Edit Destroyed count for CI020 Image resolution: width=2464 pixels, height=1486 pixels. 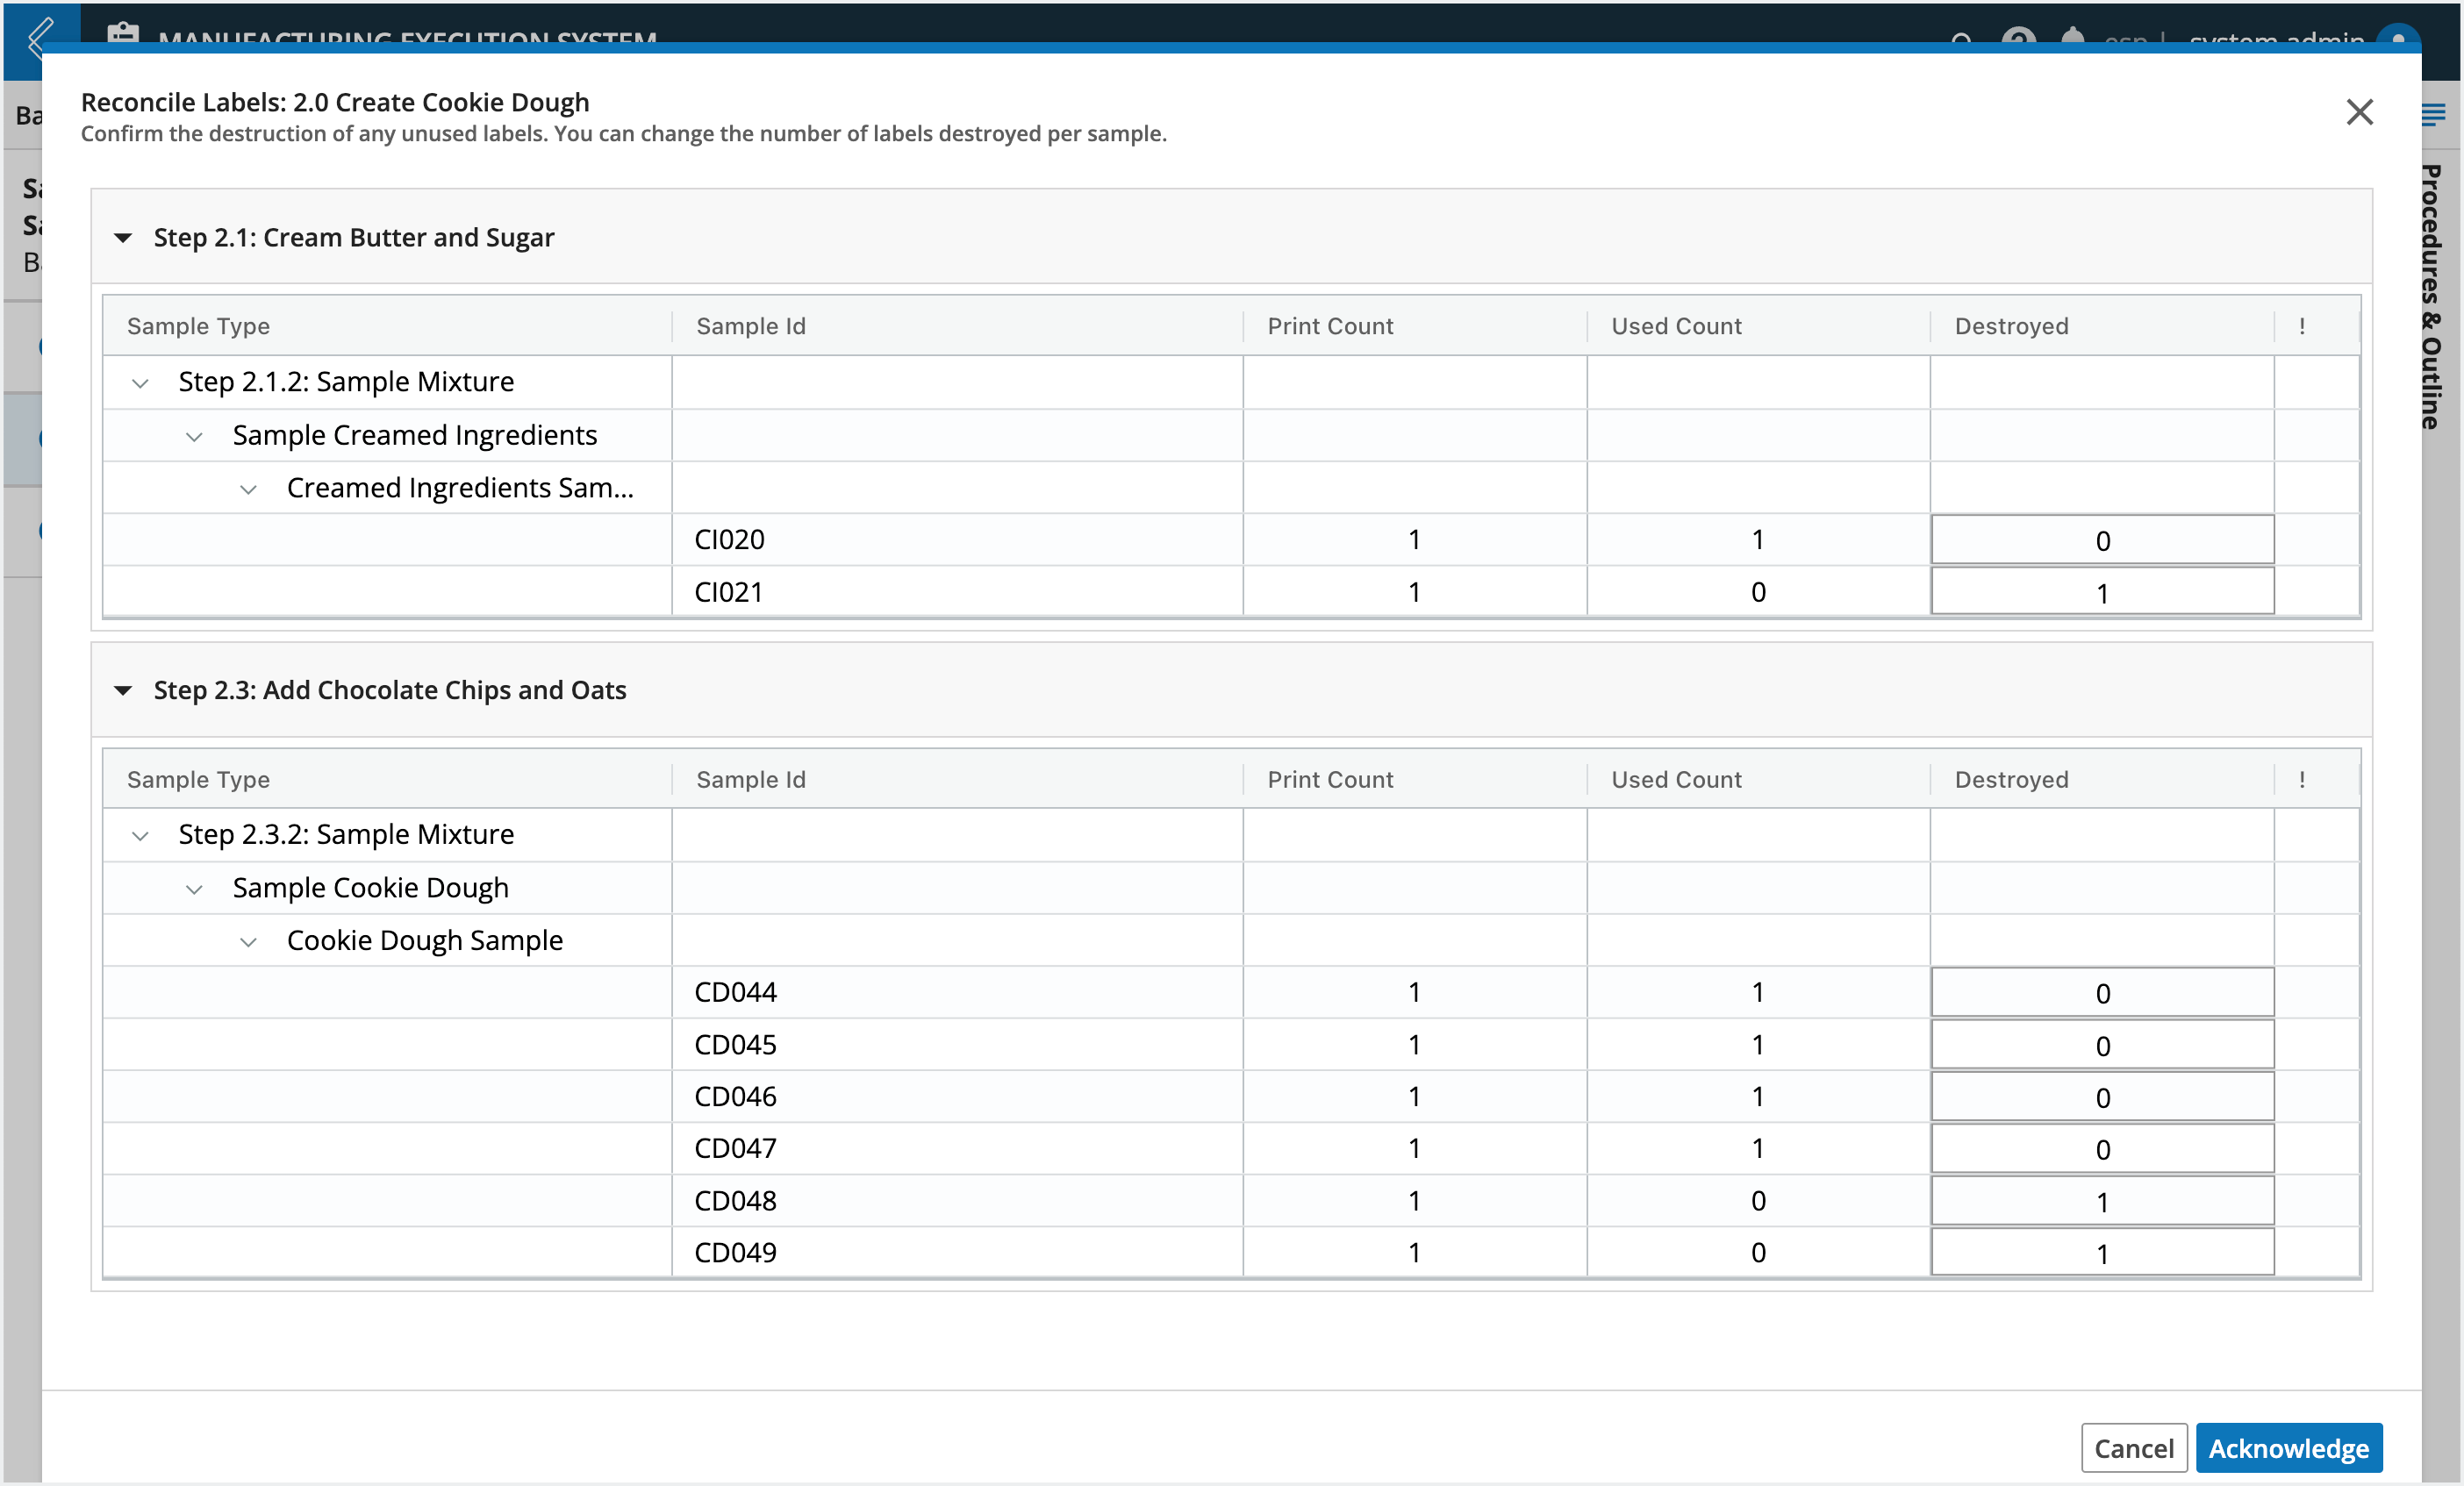tap(2102, 540)
